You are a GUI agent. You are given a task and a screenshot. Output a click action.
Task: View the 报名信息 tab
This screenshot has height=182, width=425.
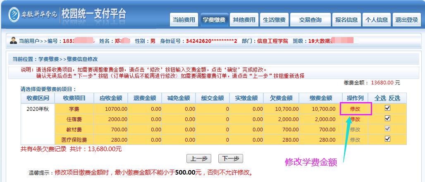point(346,20)
